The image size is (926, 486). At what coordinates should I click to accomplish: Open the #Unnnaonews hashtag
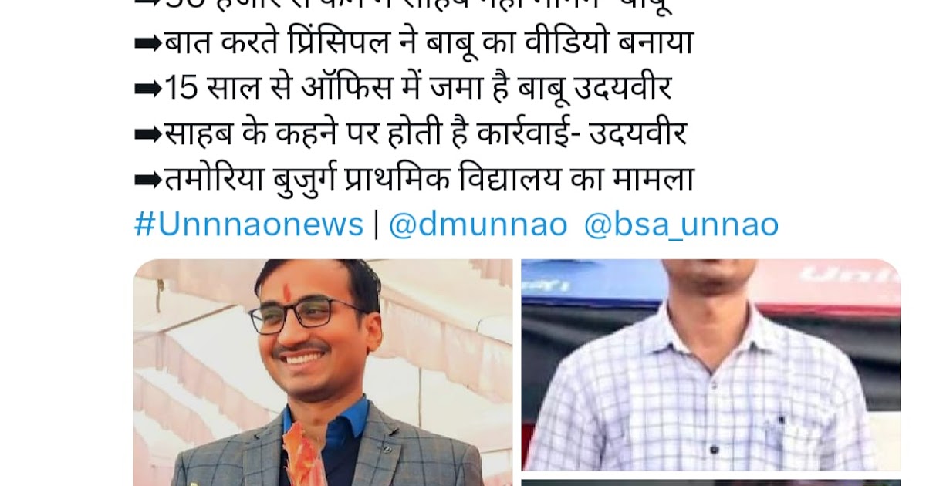[248, 224]
